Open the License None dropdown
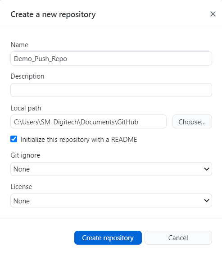 pyautogui.click(x=111, y=201)
